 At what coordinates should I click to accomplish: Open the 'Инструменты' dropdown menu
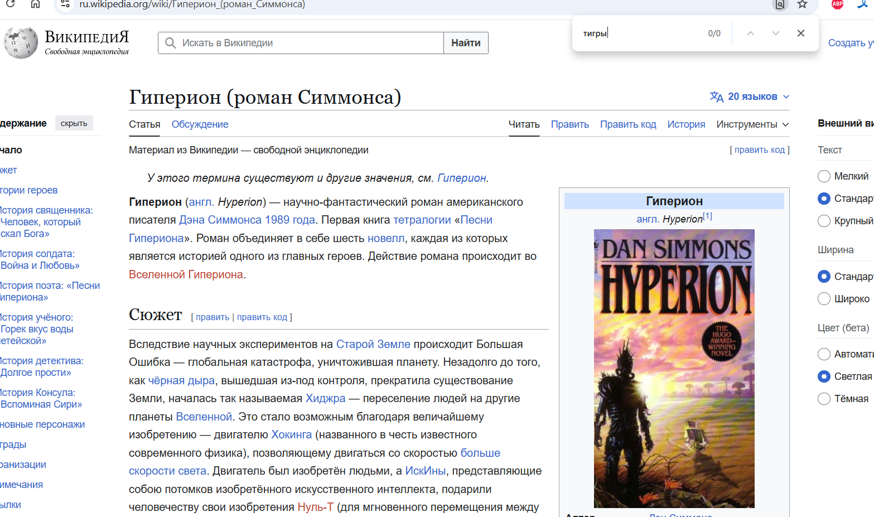click(x=752, y=124)
